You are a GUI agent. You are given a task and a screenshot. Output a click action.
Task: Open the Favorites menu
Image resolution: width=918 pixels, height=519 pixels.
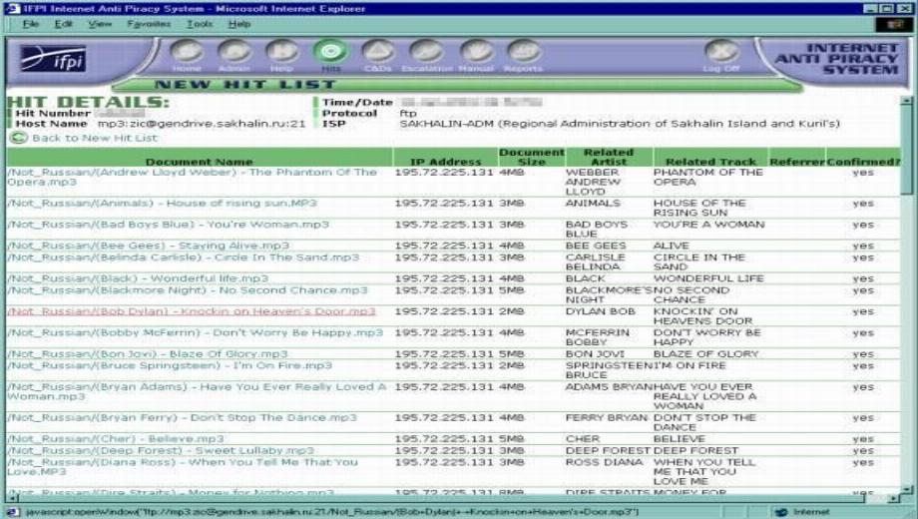point(149,24)
